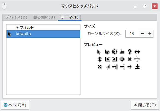This screenshot has height=111, width=160.
Task: Select the Adwaita cursor theme
Action: [x=43, y=34]
